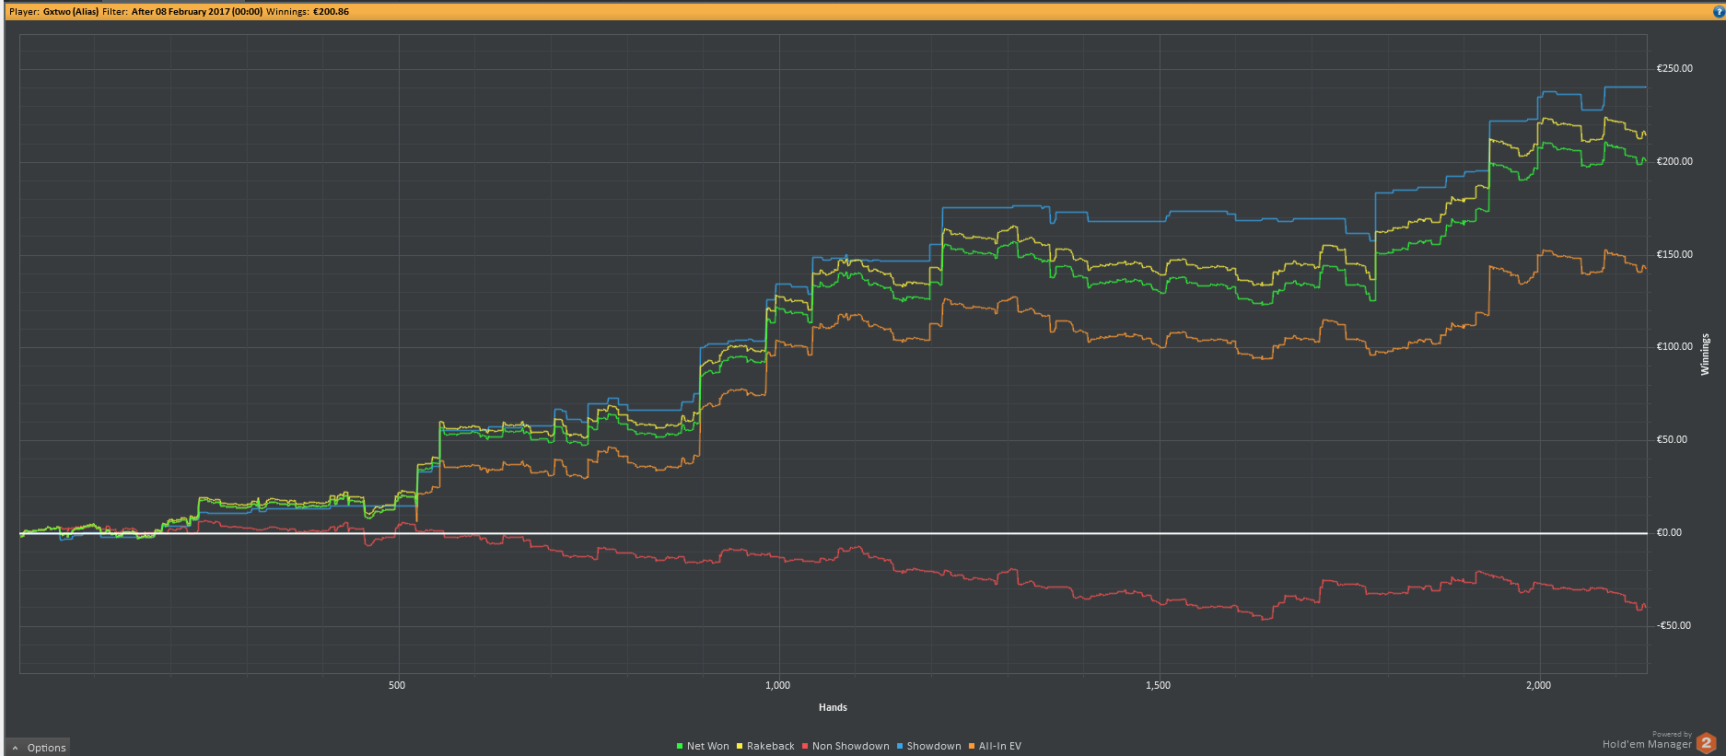Click the €50.00 axis label
Image resolution: width=1726 pixels, height=756 pixels.
(x=1672, y=439)
